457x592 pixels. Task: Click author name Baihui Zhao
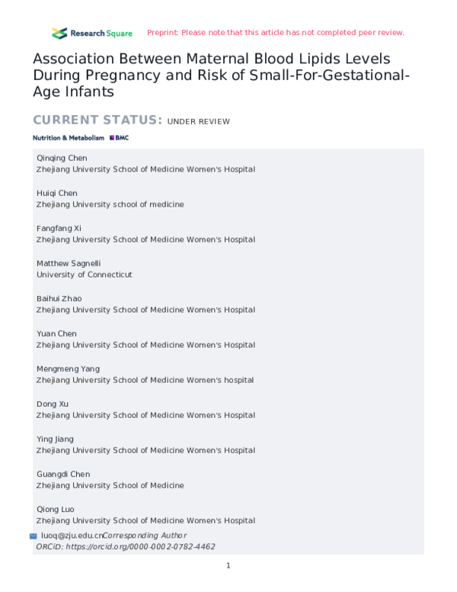[x=59, y=298]
